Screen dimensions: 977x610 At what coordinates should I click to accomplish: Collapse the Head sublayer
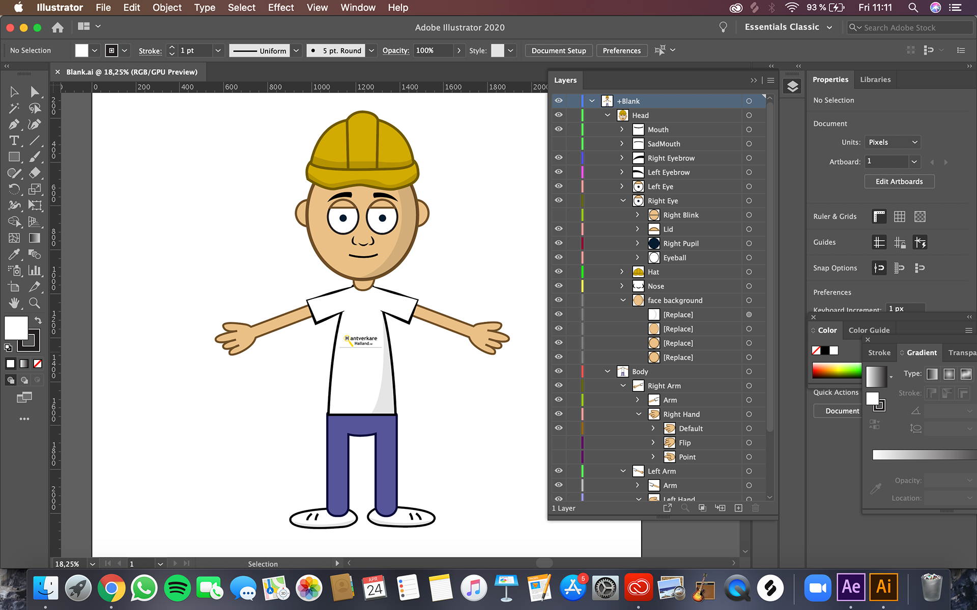coord(608,115)
